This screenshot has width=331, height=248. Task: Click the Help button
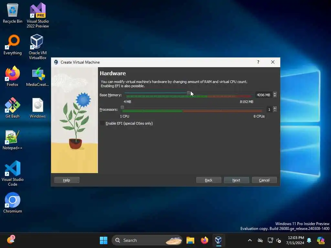point(67,180)
